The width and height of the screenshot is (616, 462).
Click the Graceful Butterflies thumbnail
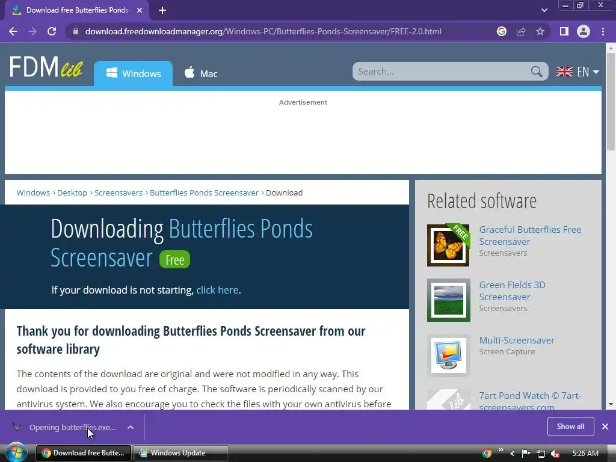448,245
